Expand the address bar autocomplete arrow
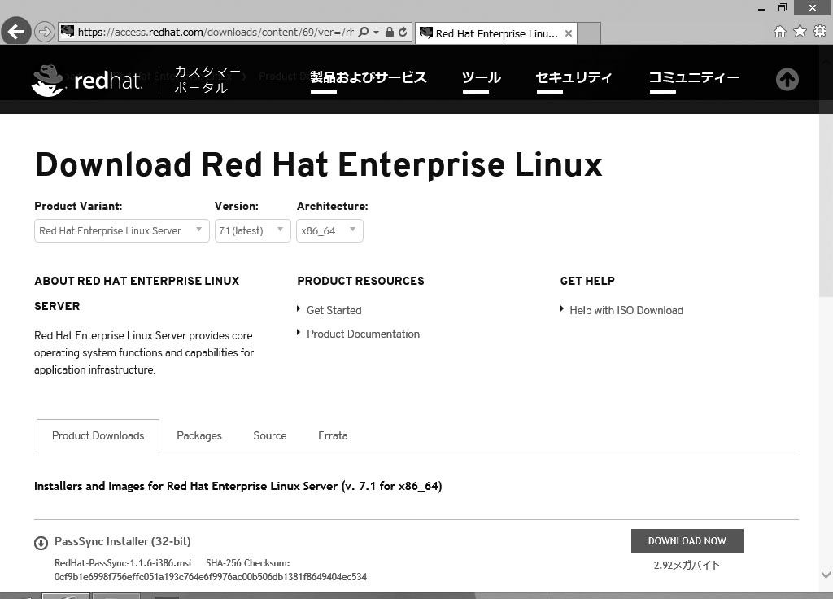 coord(376,33)
